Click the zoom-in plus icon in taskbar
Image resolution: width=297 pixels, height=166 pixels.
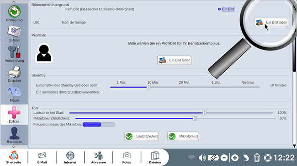tap(235, 158)
